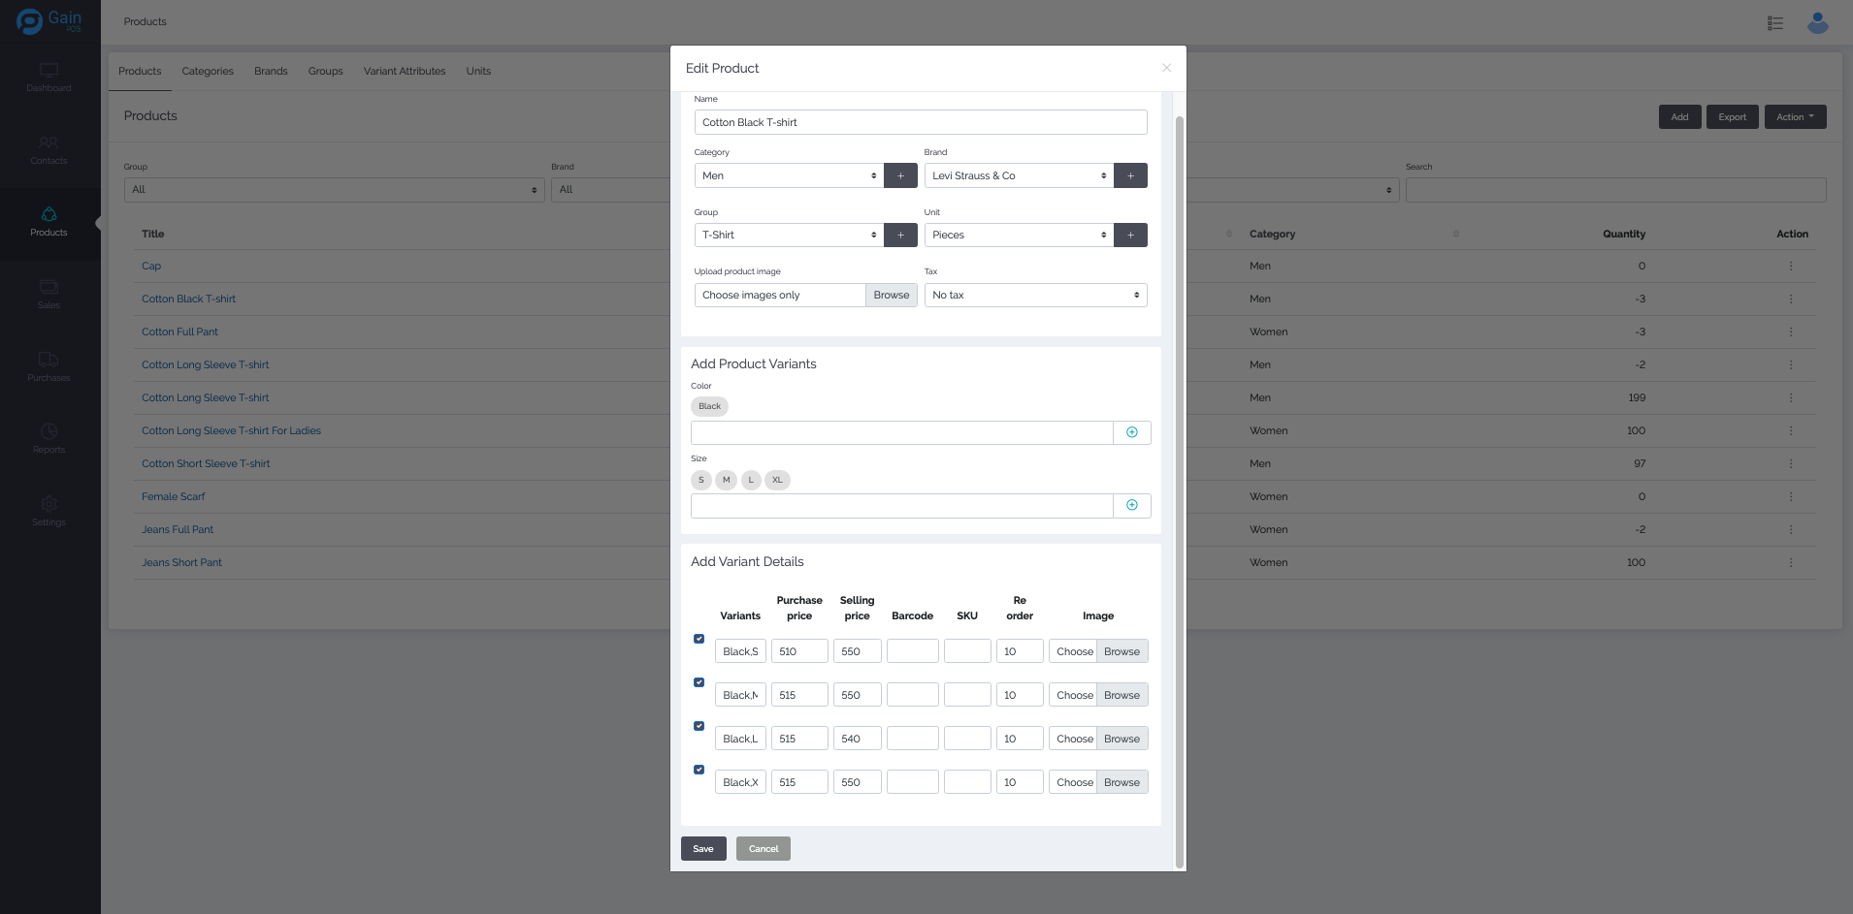Viewport: 1853px width, 914px height.
Task: Click the product Name input field
Action: coord(920,122)
